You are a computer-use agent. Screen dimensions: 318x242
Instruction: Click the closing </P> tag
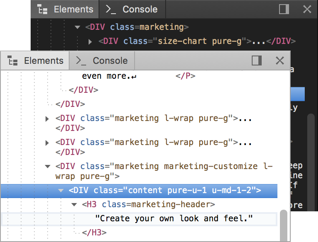click(x=185, y=76)
